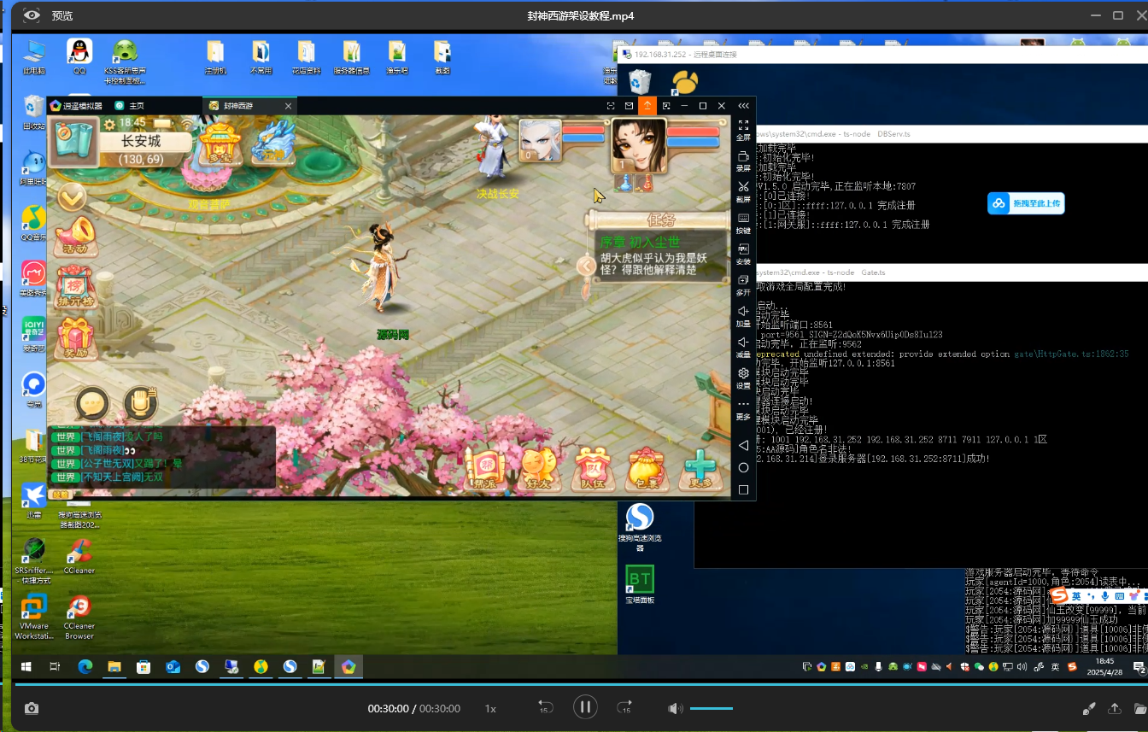Switch to the 主页 tab in the emulator
The width and height of the screenshot is (1148, 732).
tap(129, 106)
